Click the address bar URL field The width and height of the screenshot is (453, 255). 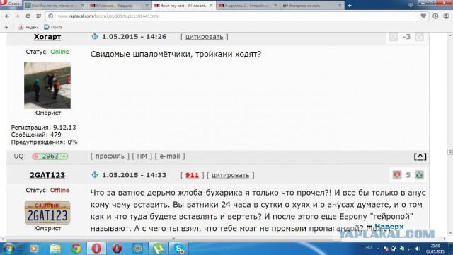[231, 16]
